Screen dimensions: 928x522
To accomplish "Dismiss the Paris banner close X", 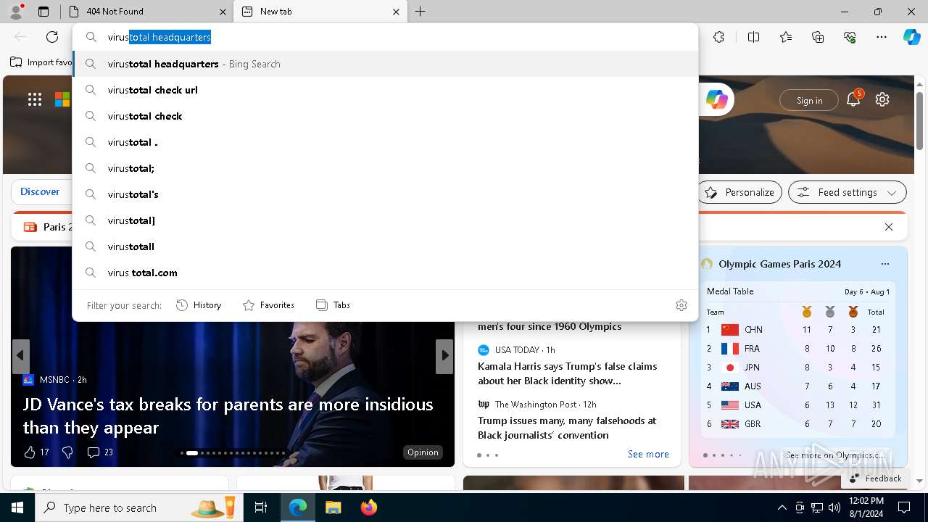I will [x=889, y=227].
